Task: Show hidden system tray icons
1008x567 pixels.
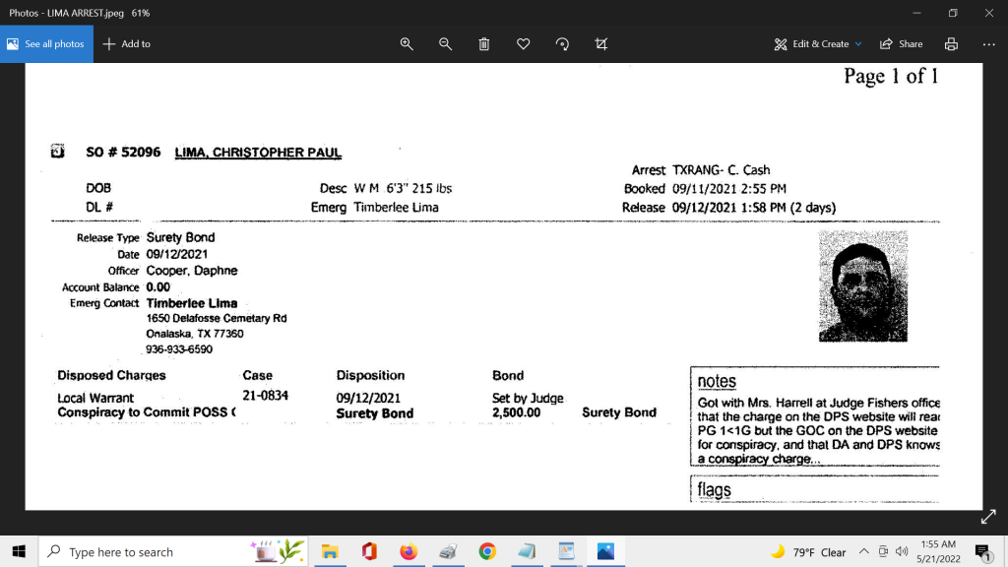Action: point(864,551)
